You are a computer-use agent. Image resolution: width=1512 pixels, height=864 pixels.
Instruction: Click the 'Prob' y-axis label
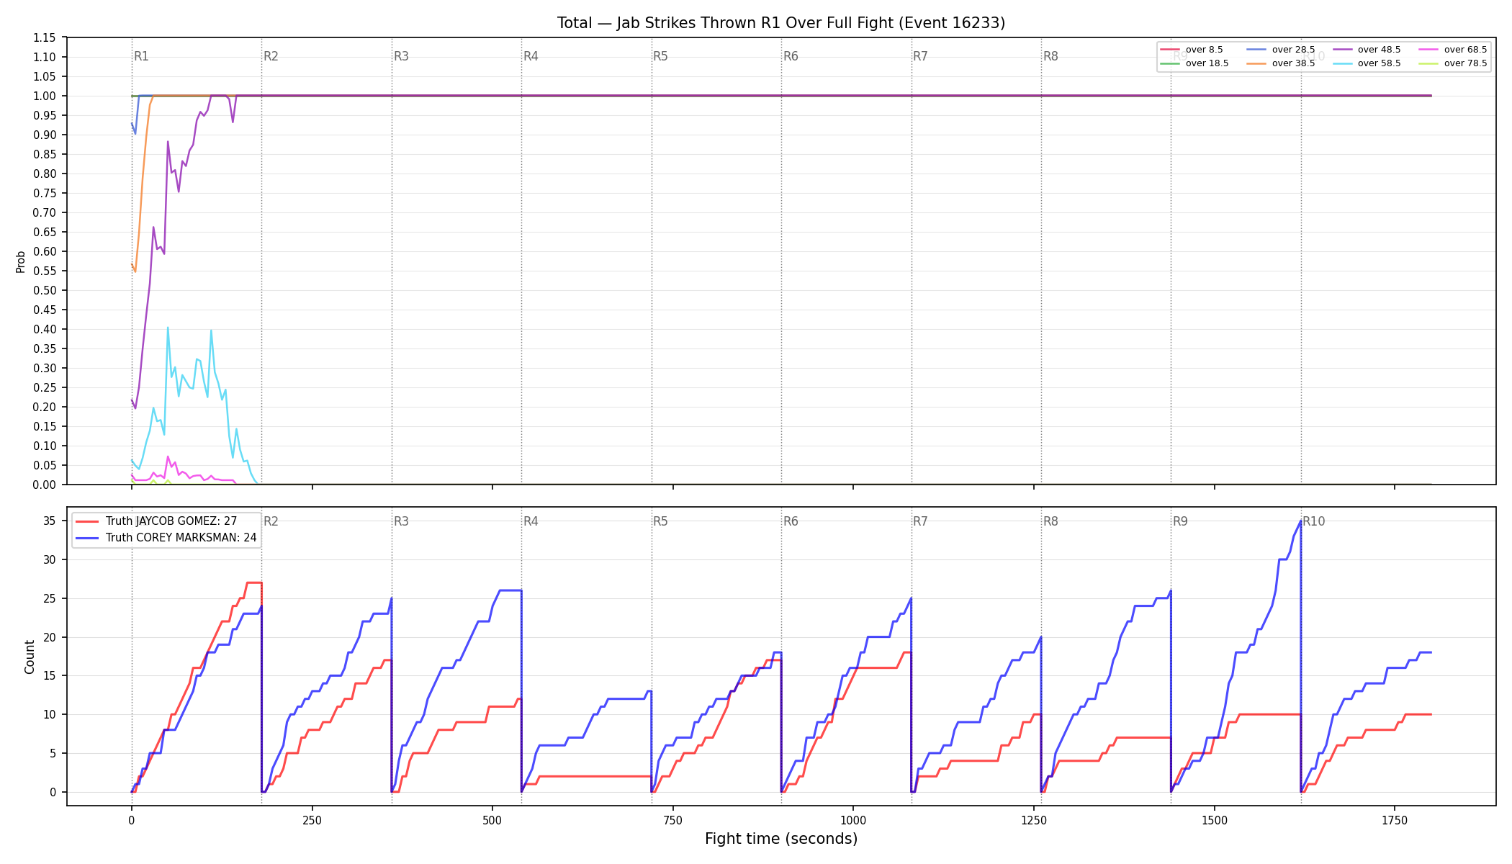[21, 261]
